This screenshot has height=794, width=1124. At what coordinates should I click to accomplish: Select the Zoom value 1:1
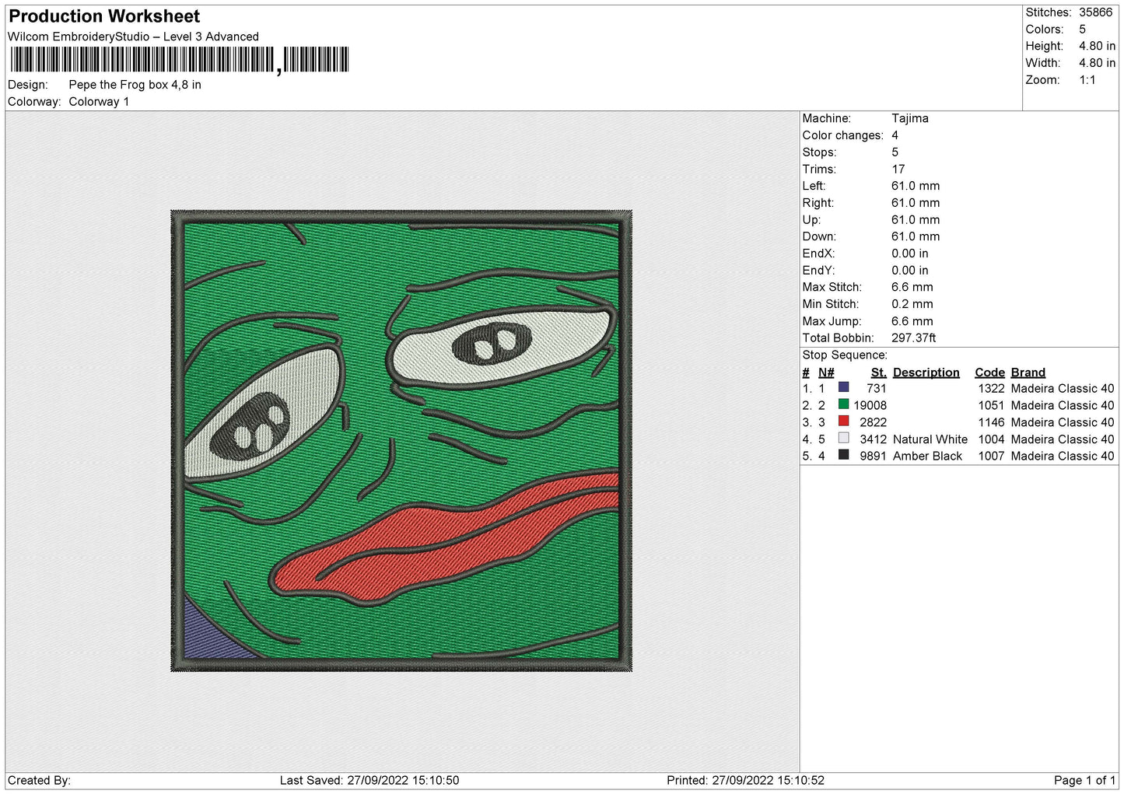pos(1087,80)
